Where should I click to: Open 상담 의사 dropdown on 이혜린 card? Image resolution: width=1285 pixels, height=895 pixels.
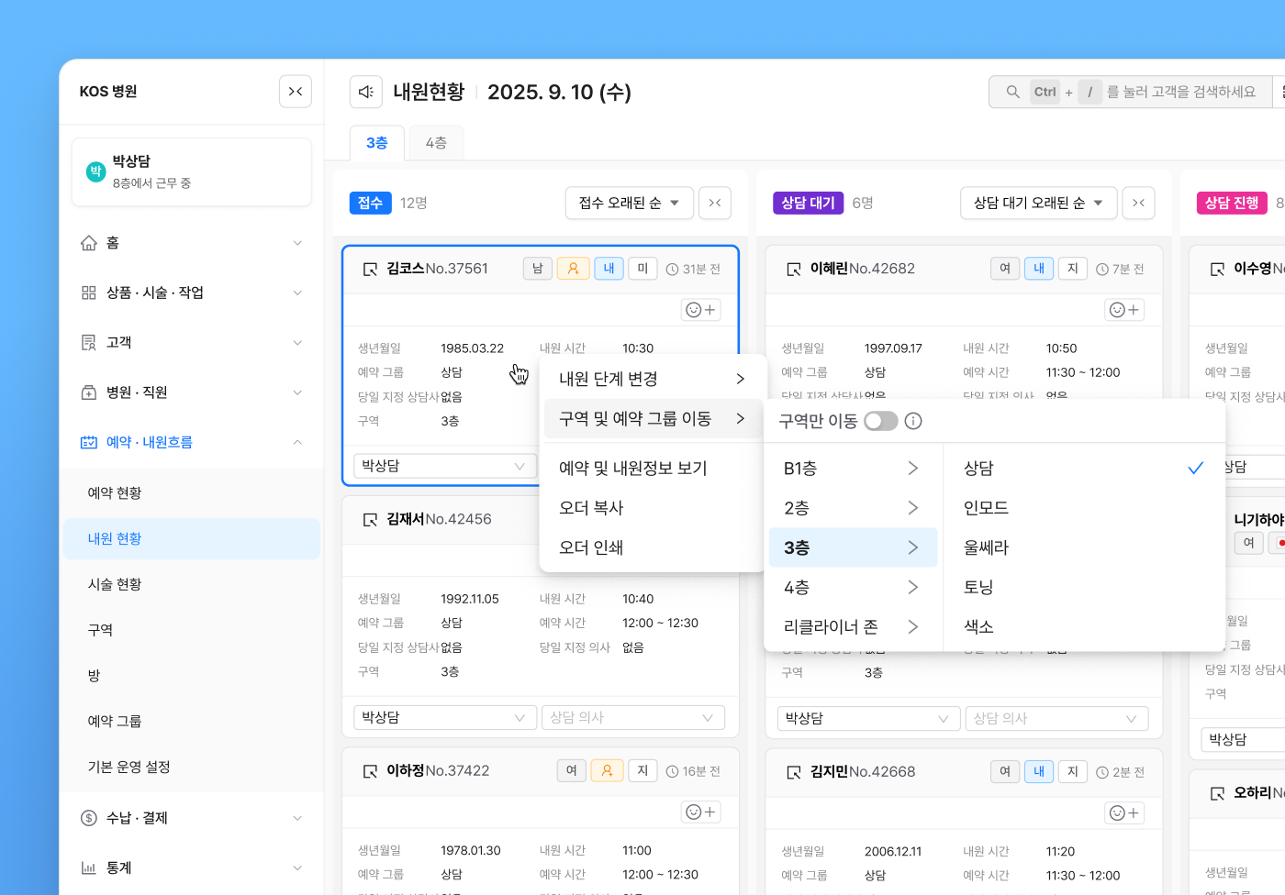[1056, 718]
